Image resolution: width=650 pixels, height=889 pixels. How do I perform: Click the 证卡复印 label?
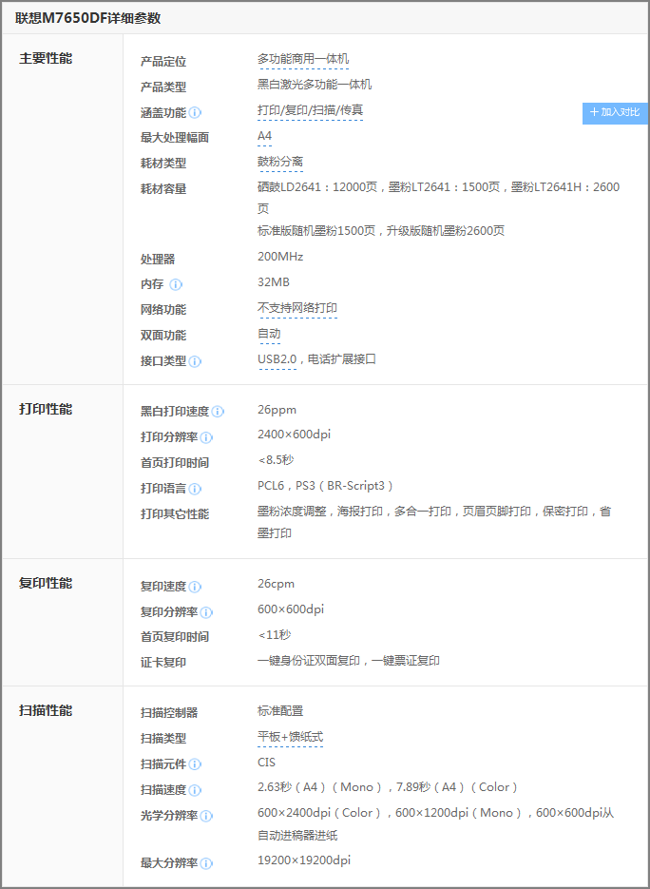pyautogui.click(x=163, y=662)
